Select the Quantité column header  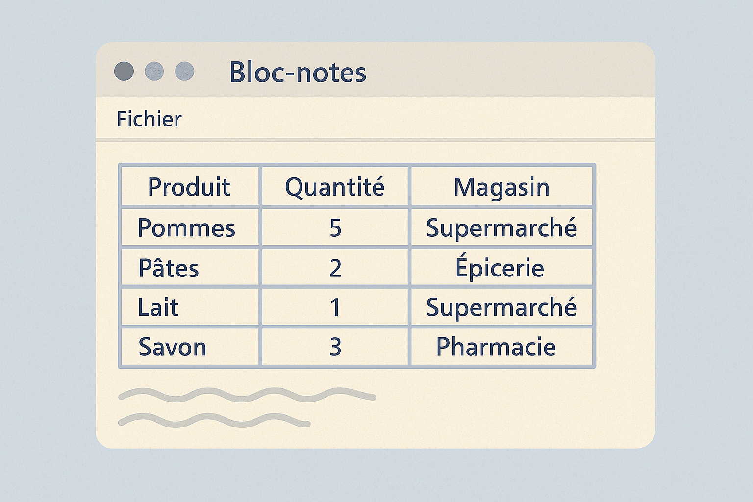pyautogui.click(x=335, y=187)
